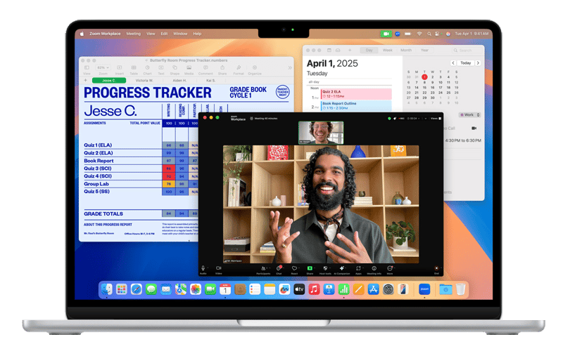Click the Share icon in Numbers toolbar
The width and height of the screenshot is (563, 344).
222,70
